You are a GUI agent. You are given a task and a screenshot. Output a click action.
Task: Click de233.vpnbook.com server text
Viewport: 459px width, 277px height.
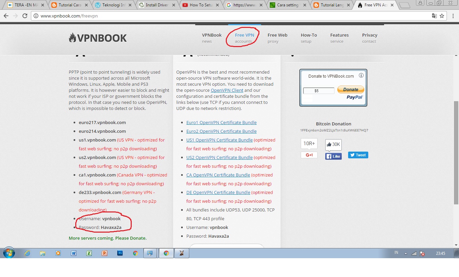(100, 192)
